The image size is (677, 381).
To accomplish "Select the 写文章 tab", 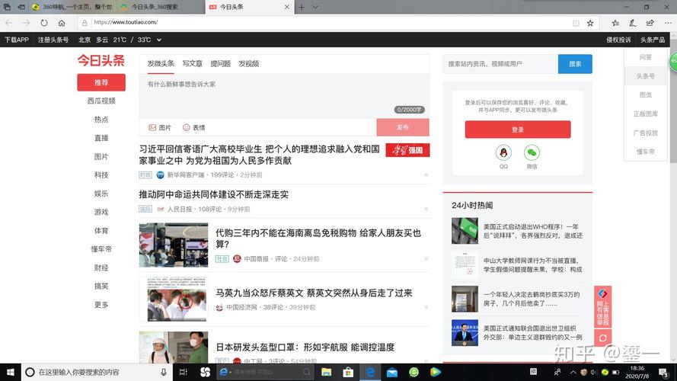I will coord(192,63).
